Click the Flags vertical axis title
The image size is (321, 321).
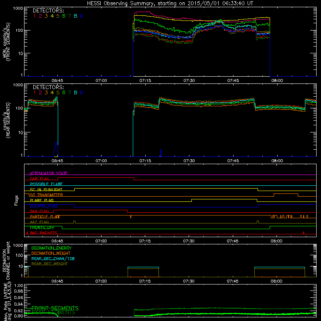16,200
